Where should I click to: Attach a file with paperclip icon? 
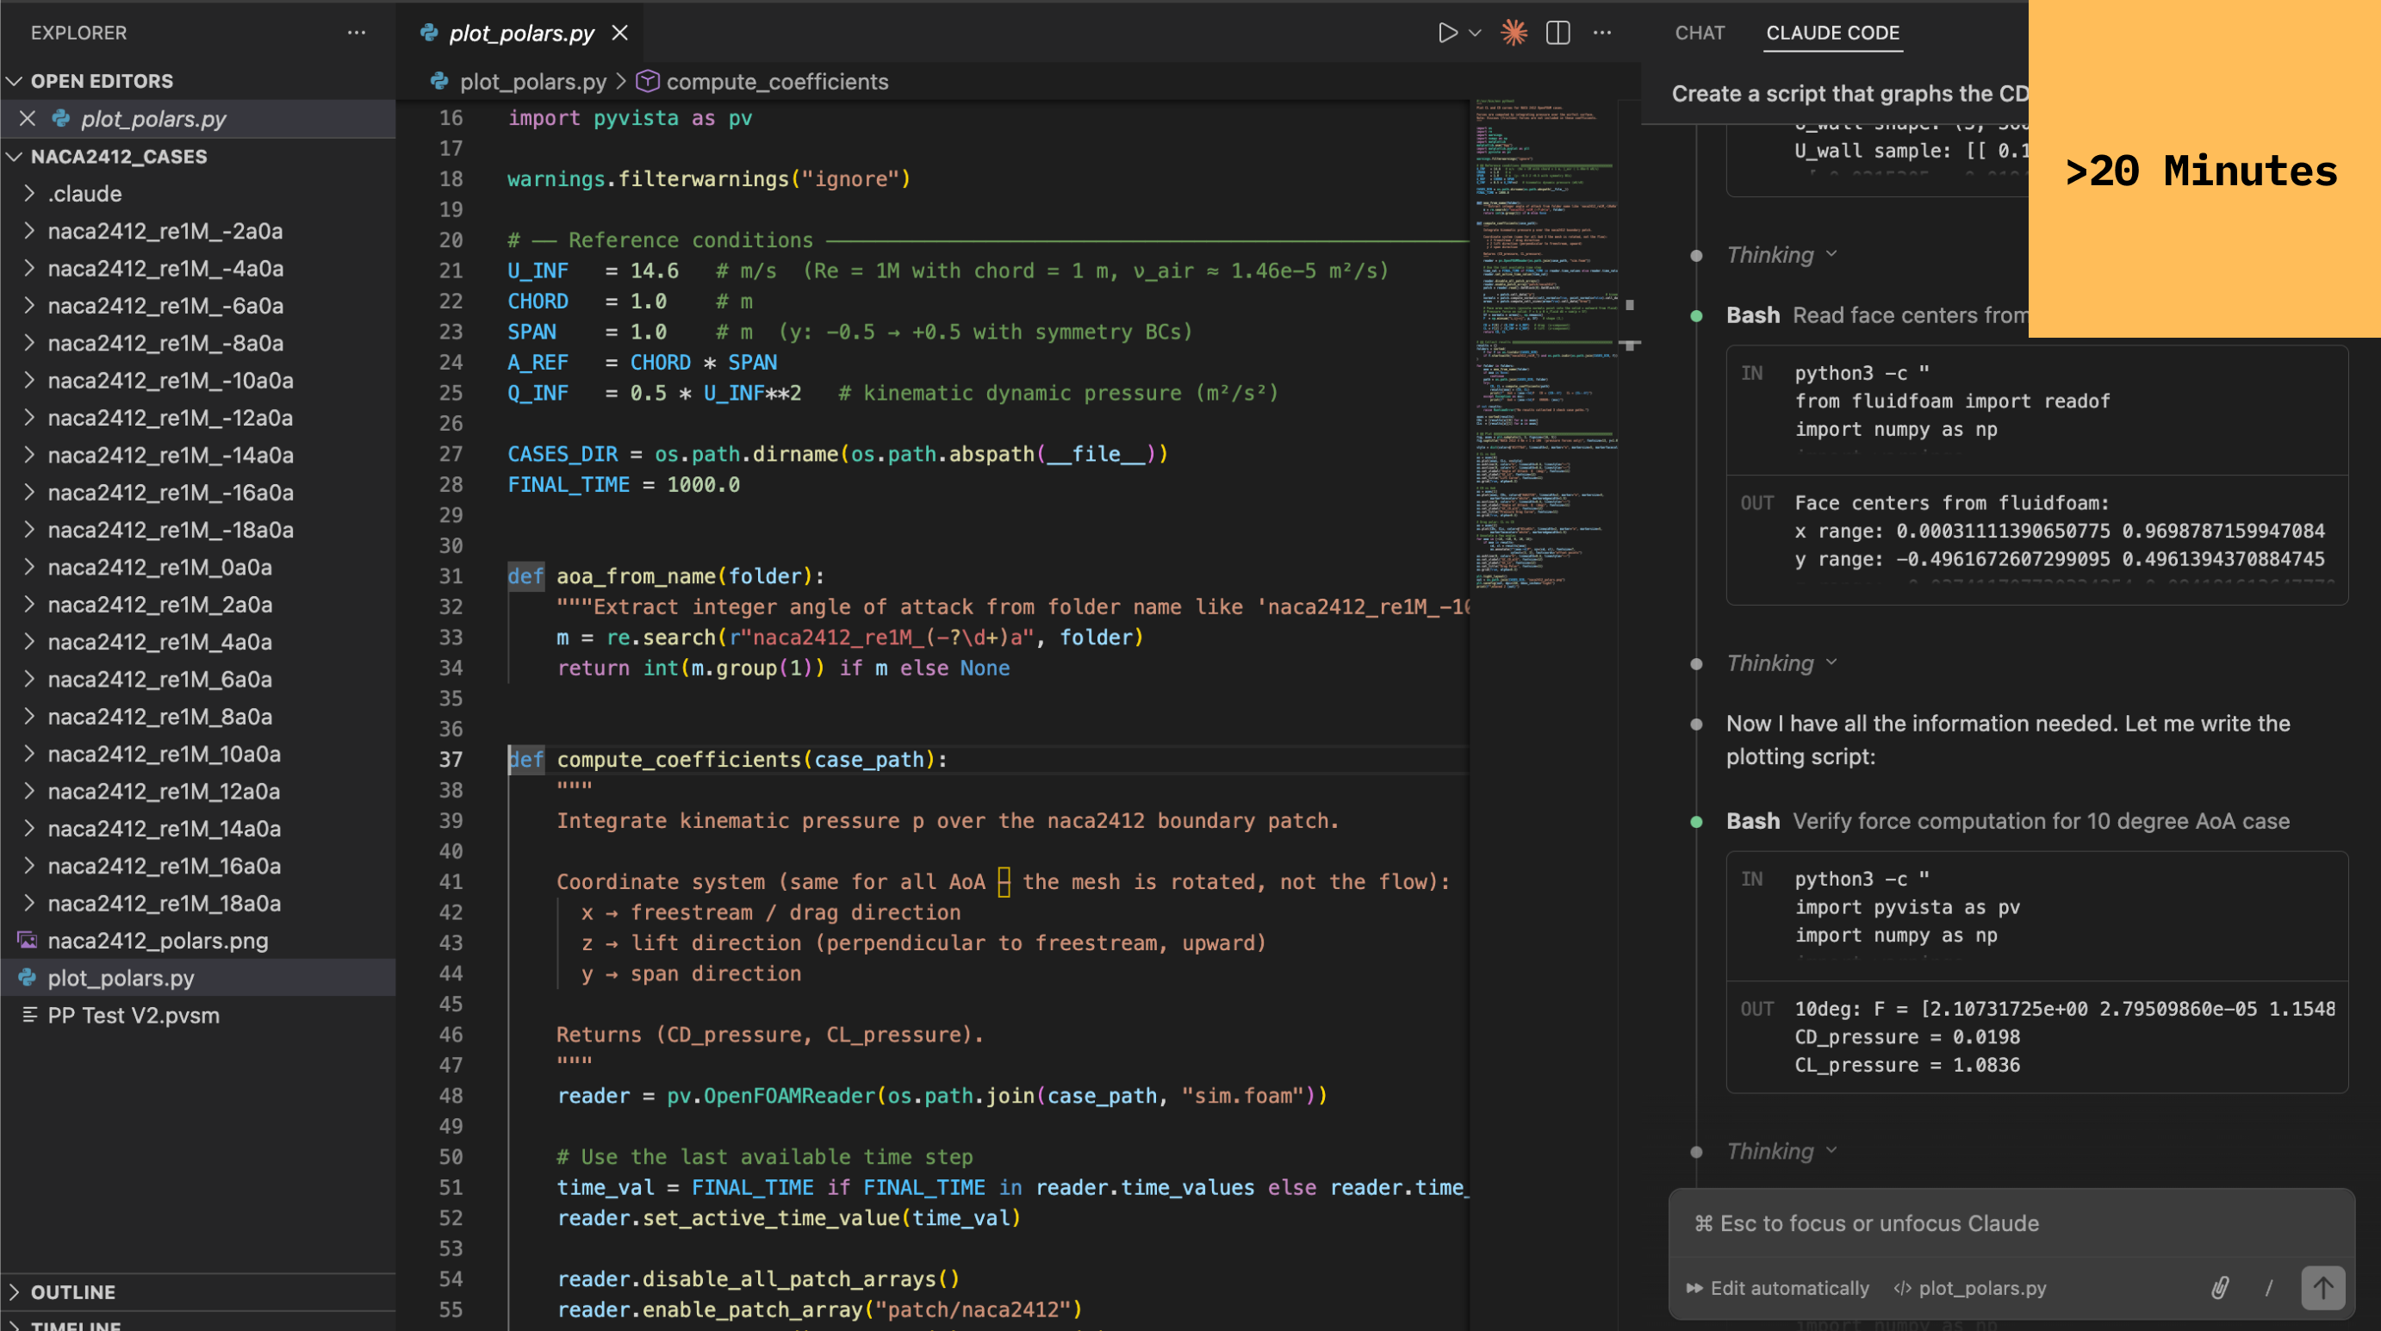pyautogui.click(x=2220, y=1289)
